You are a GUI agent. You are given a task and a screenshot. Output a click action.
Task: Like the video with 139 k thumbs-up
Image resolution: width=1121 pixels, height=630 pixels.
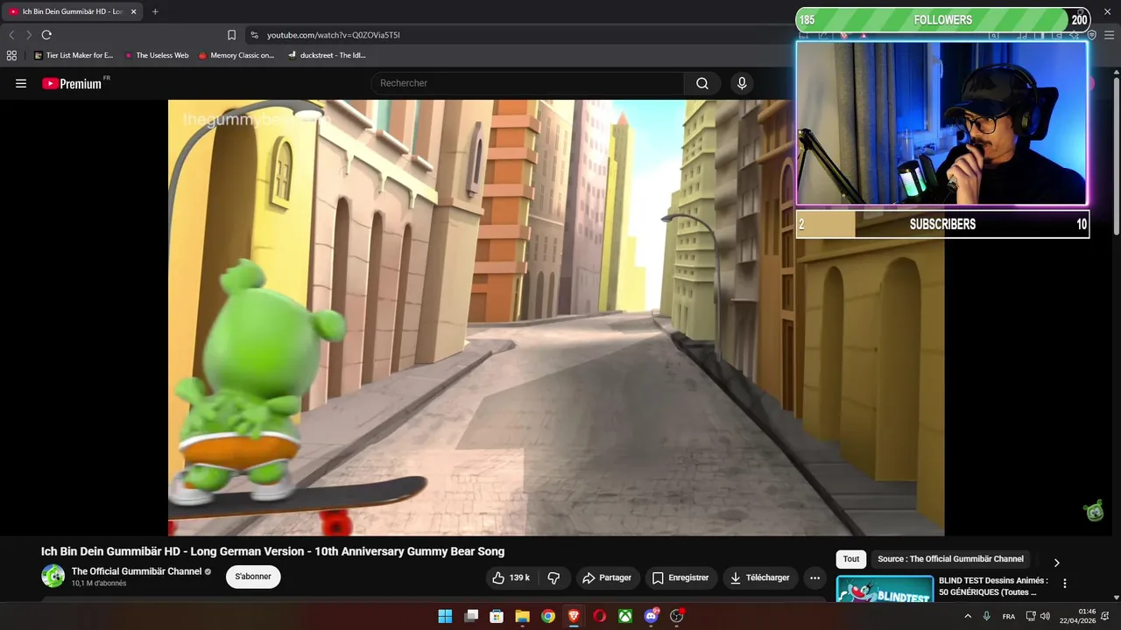tap(511, 577)
